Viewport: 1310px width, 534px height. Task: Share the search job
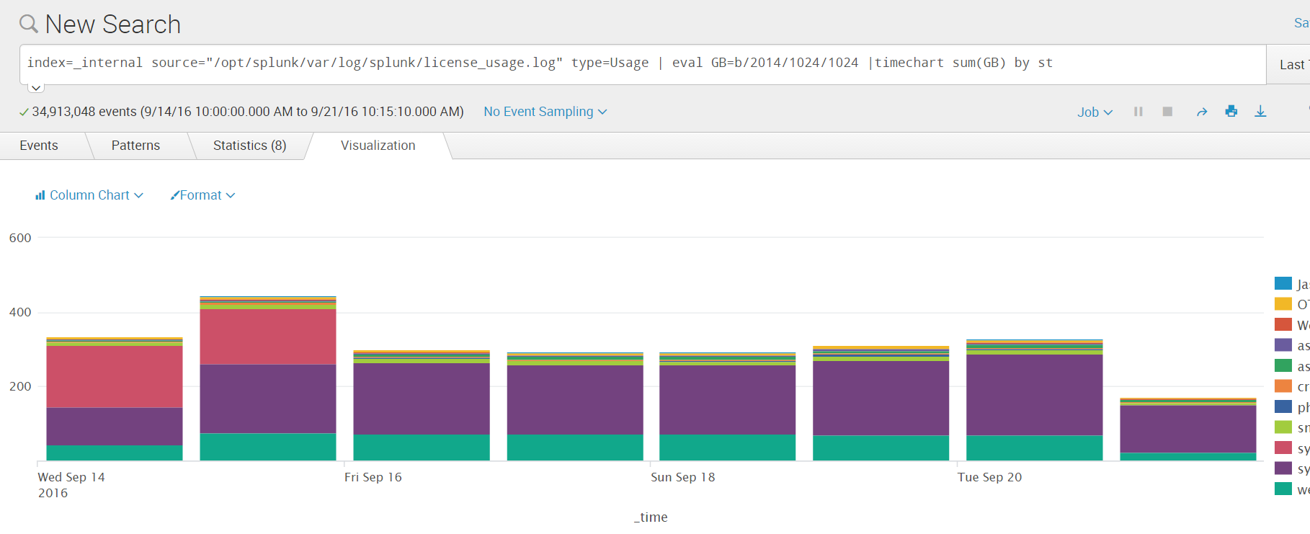1201,112
